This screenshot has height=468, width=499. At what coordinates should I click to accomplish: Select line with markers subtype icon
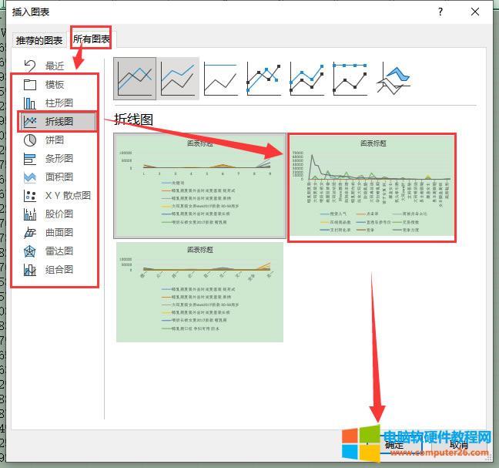coord(265,78)
